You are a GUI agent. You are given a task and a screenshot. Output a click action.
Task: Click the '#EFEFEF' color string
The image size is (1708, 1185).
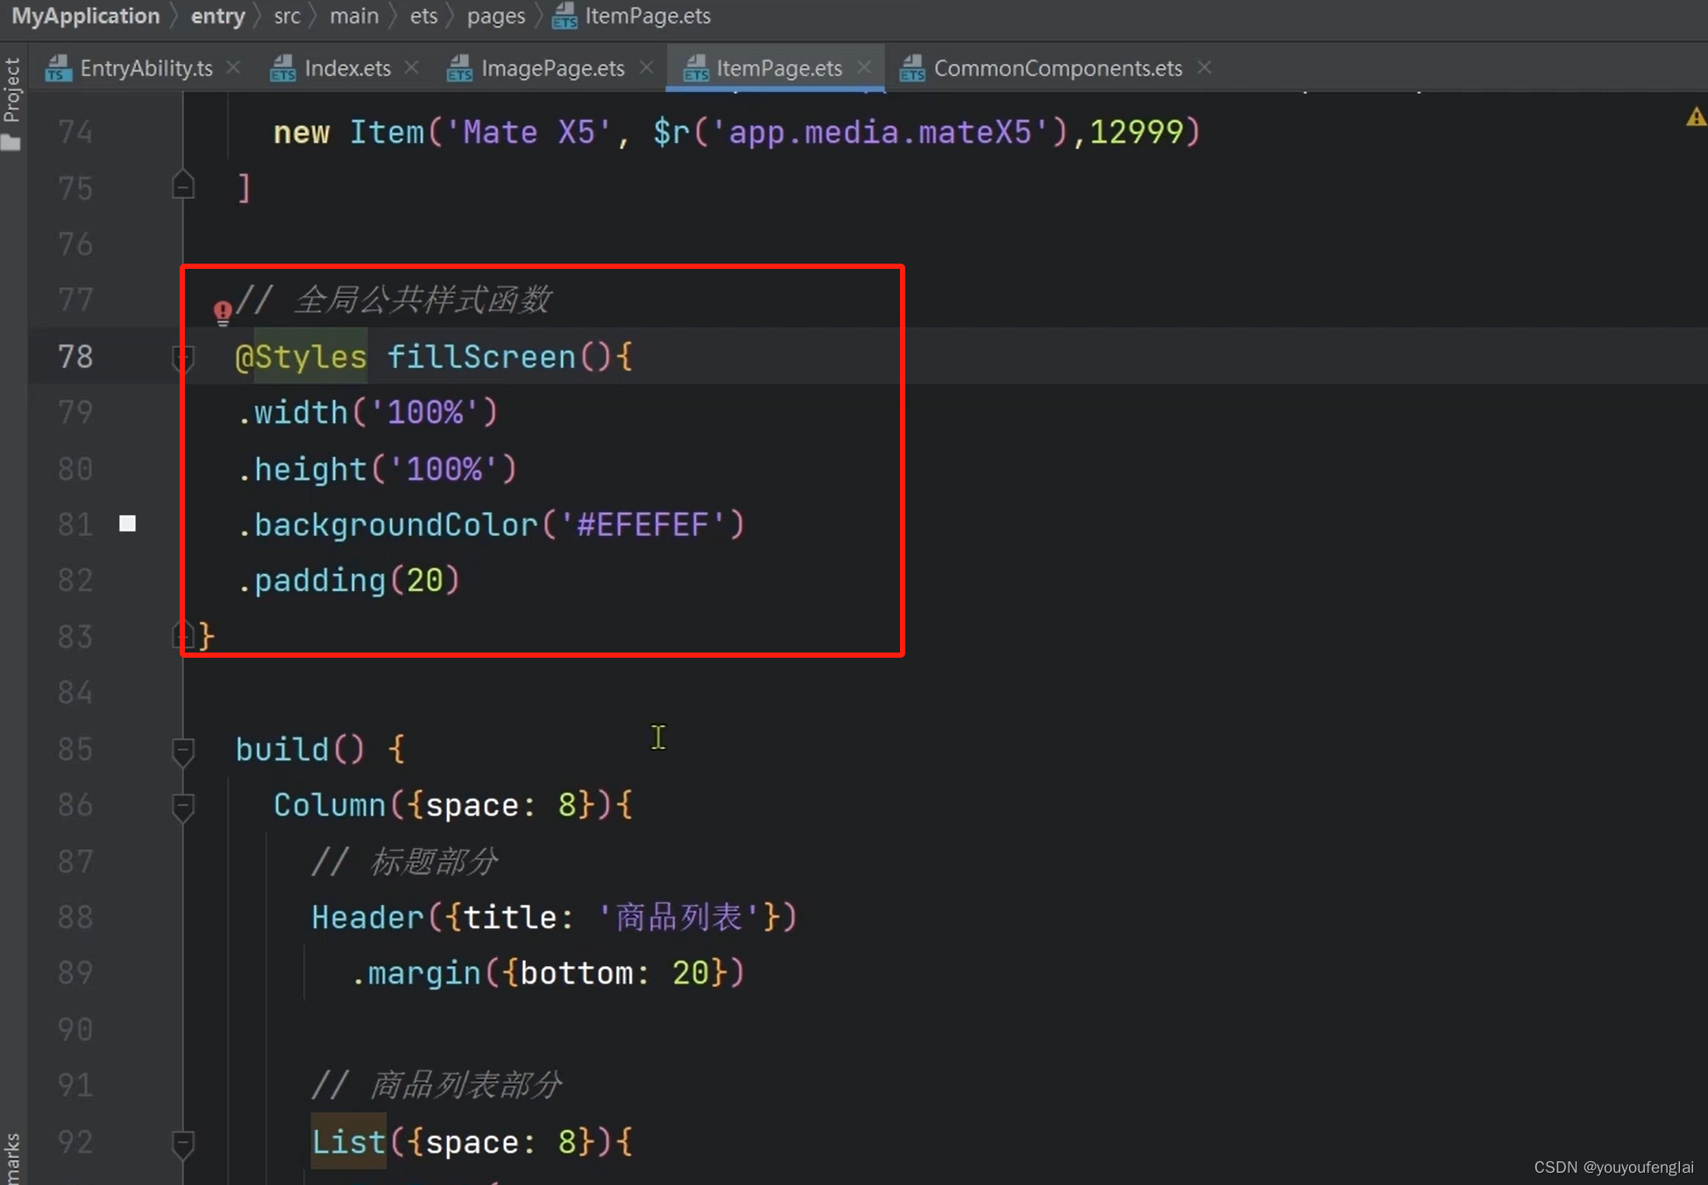pyautogui.click(x=642, y=525)
